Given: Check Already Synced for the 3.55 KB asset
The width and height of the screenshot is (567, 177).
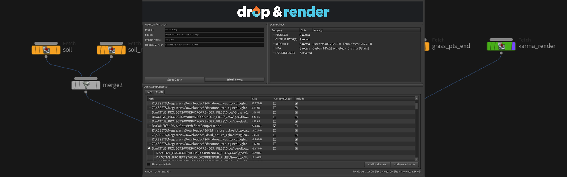Looking at the screenshot, I should pos(275,122).
